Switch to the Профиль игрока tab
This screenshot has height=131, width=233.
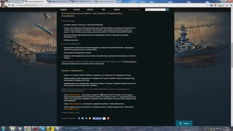[59, 1]
